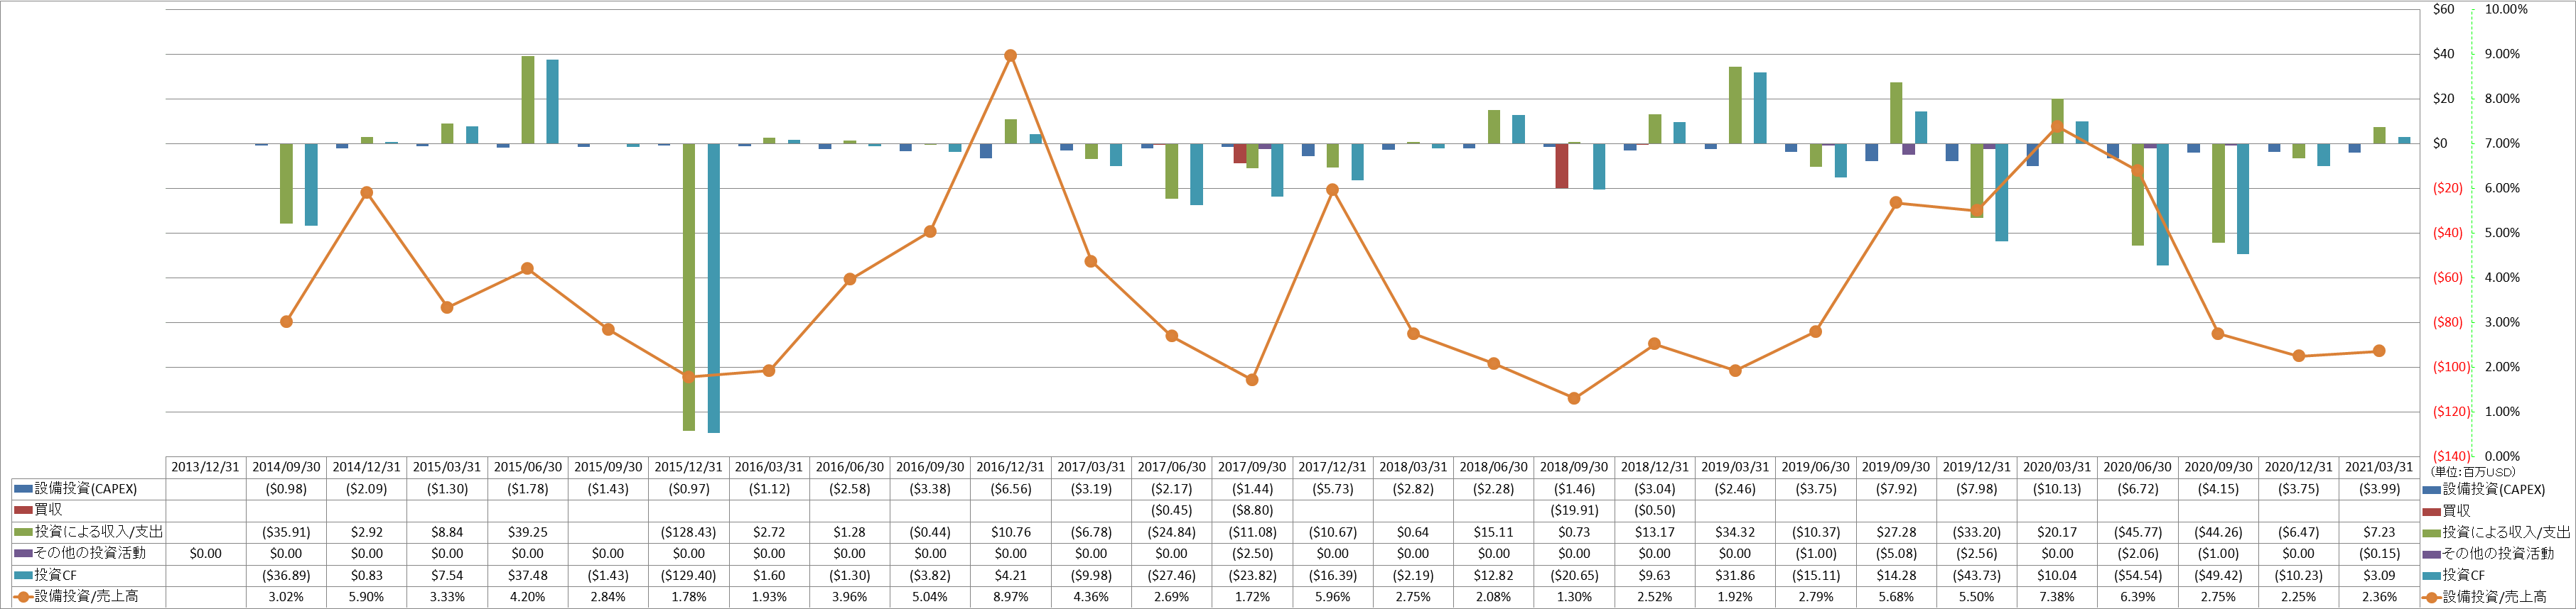This screenshot has width=2576, height=609.
Task: Click the ($129.40) investing CF cell
Action: coord(689,575)
